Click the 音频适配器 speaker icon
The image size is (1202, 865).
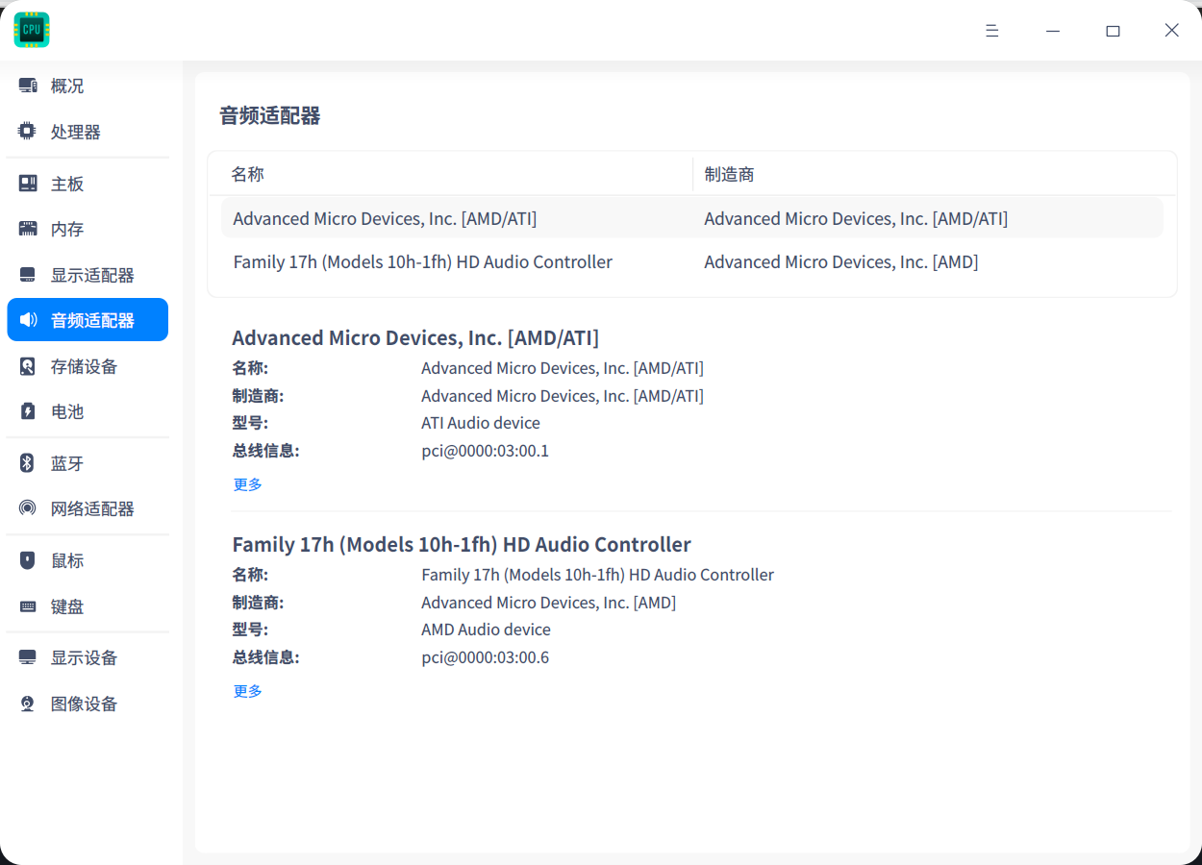[x=28, y=320]
